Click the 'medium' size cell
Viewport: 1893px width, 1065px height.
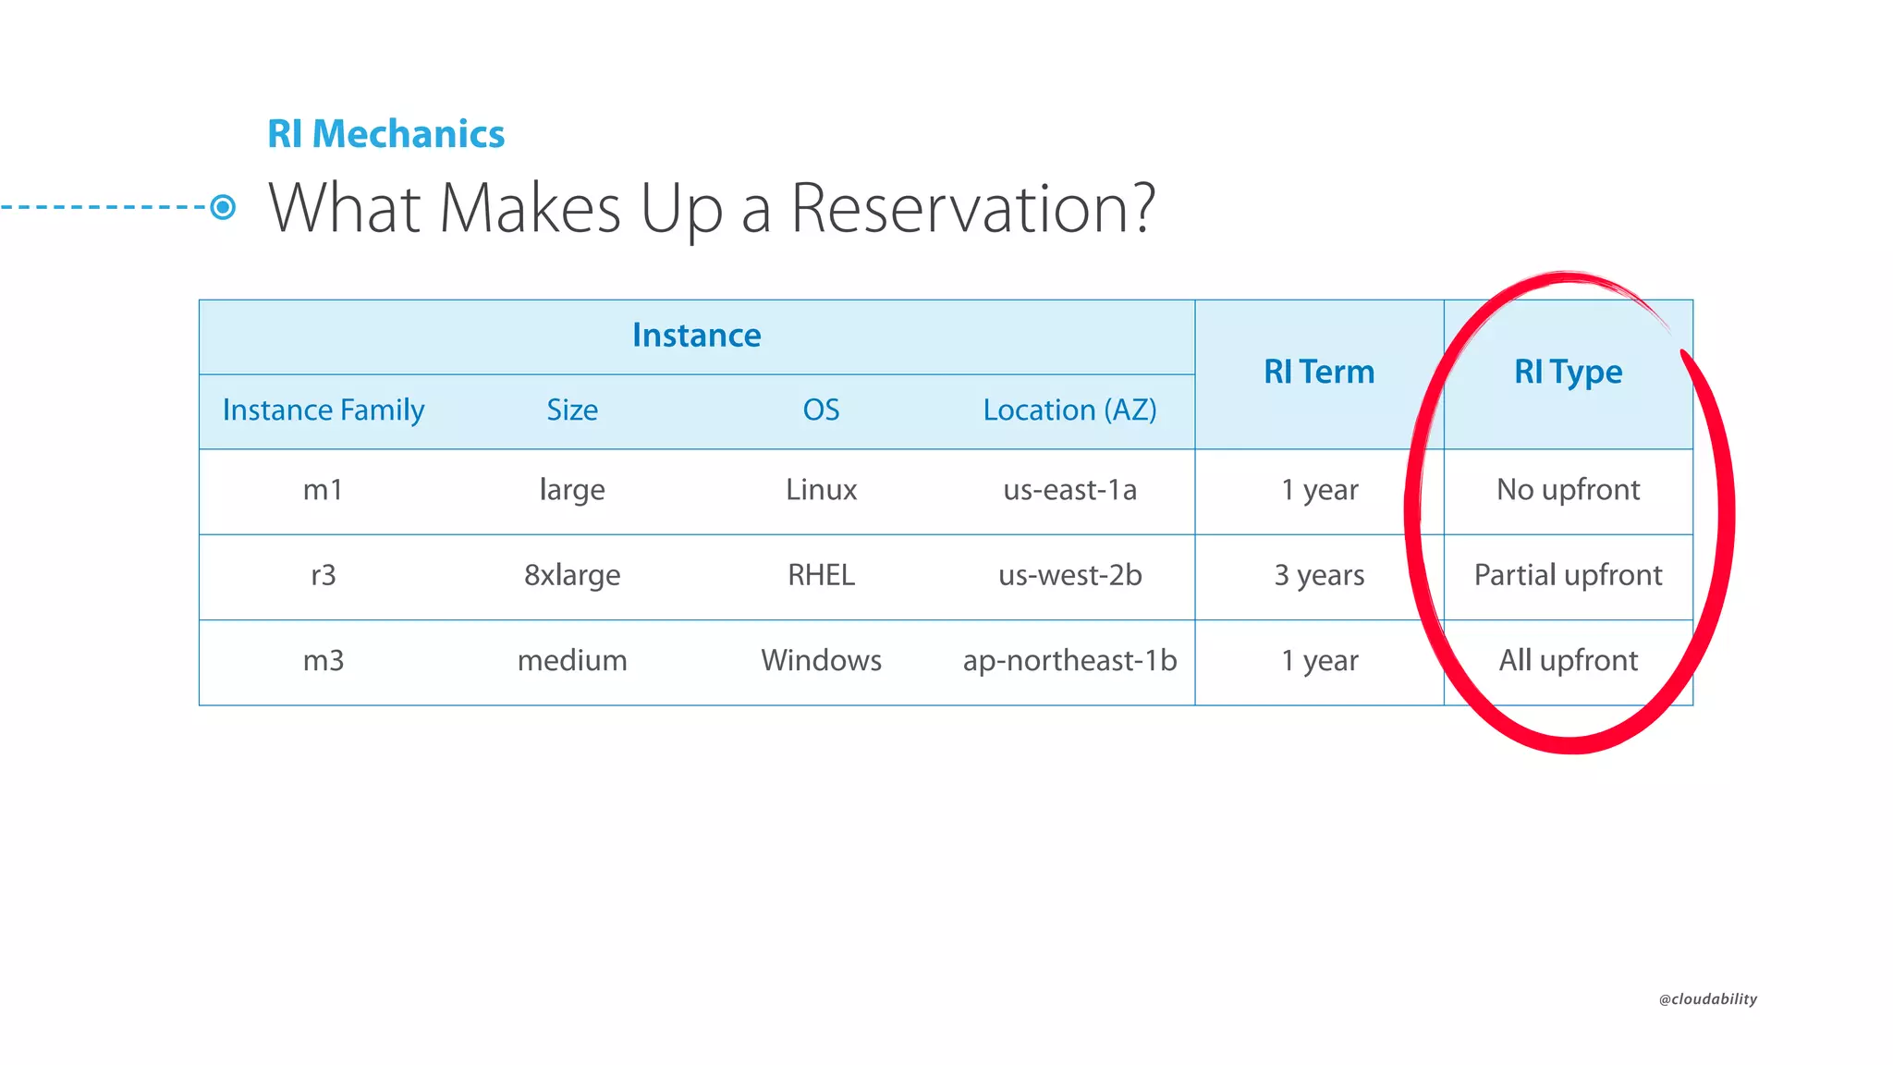coord(572,660)
